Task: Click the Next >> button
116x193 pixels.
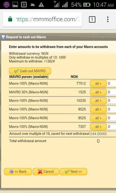Action: [x=73, y=172]
